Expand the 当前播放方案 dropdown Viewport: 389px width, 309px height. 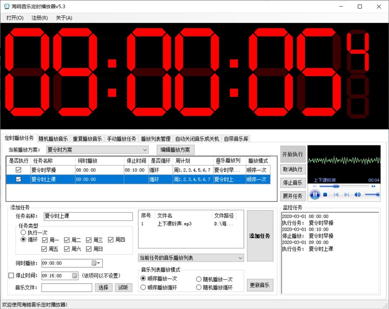pos(145,150)
